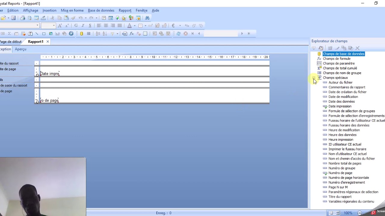Screen dimensions: 385x216
Task: Open the undo history dropdown arrow
Action: (86, 18)
